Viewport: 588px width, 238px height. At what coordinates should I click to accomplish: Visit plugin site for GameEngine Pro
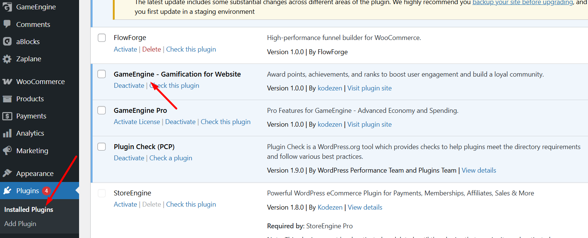click(x=369, y=124)
